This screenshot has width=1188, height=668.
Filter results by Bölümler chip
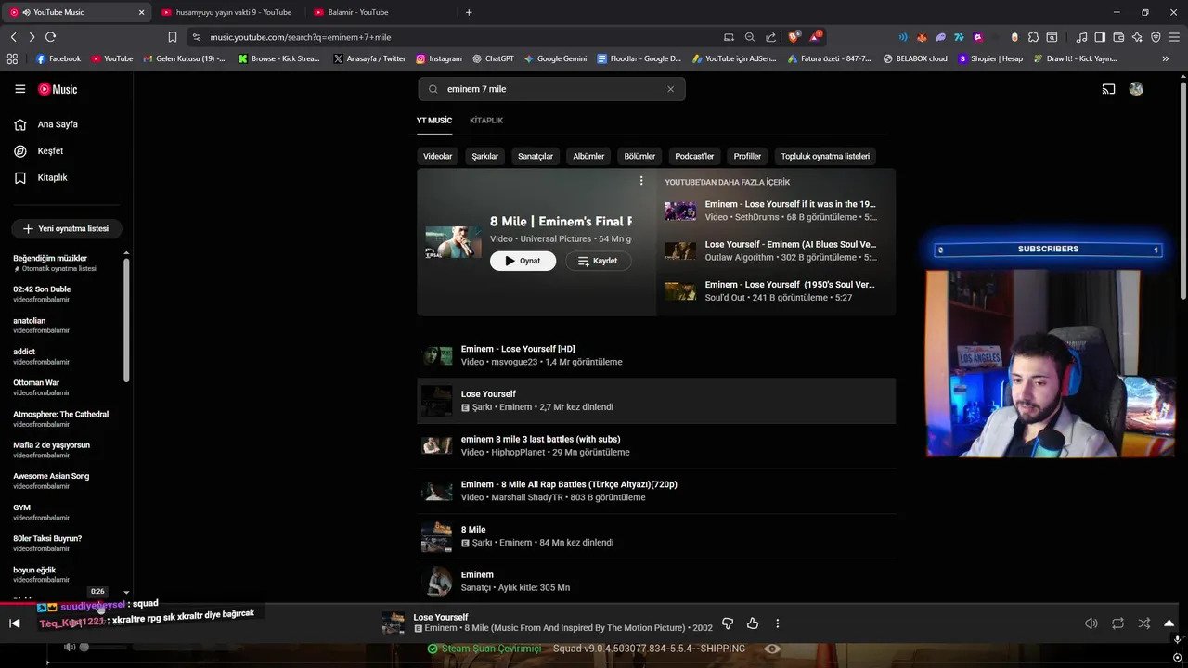[639, 156]
